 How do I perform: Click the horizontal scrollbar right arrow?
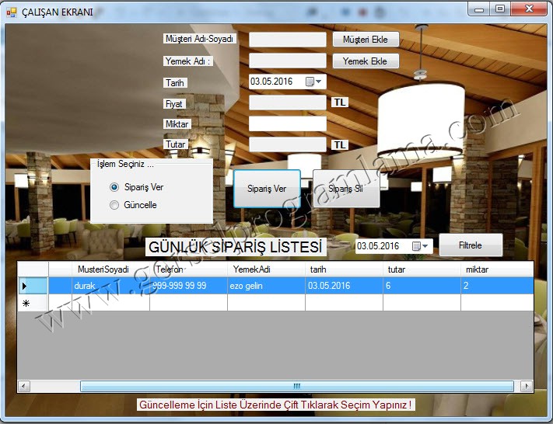pos(527,386)
